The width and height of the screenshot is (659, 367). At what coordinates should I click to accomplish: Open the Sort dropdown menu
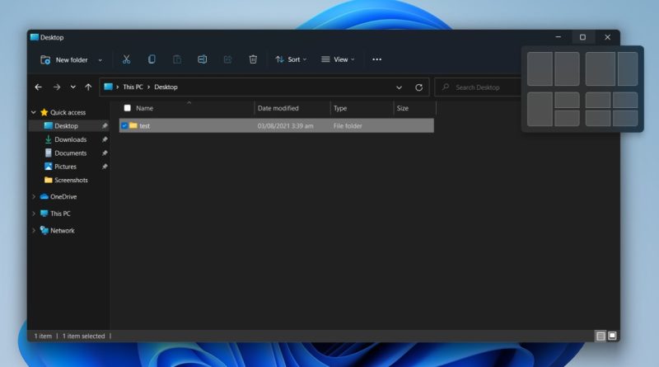click(291, 59)
